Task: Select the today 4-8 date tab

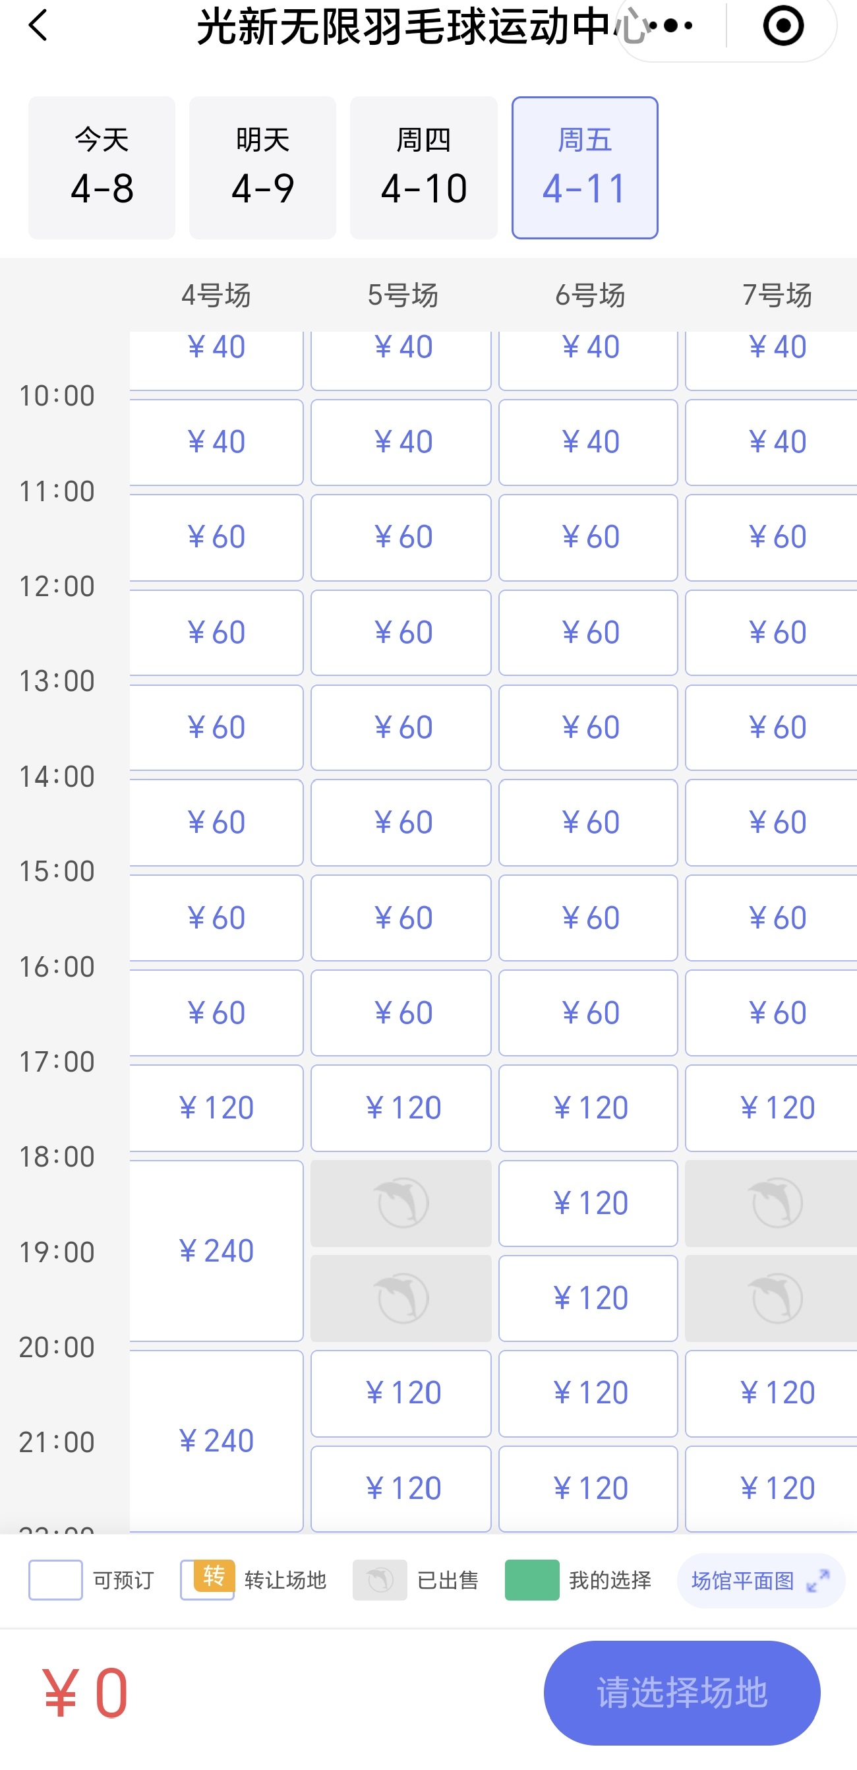Action: pos(102,168)
